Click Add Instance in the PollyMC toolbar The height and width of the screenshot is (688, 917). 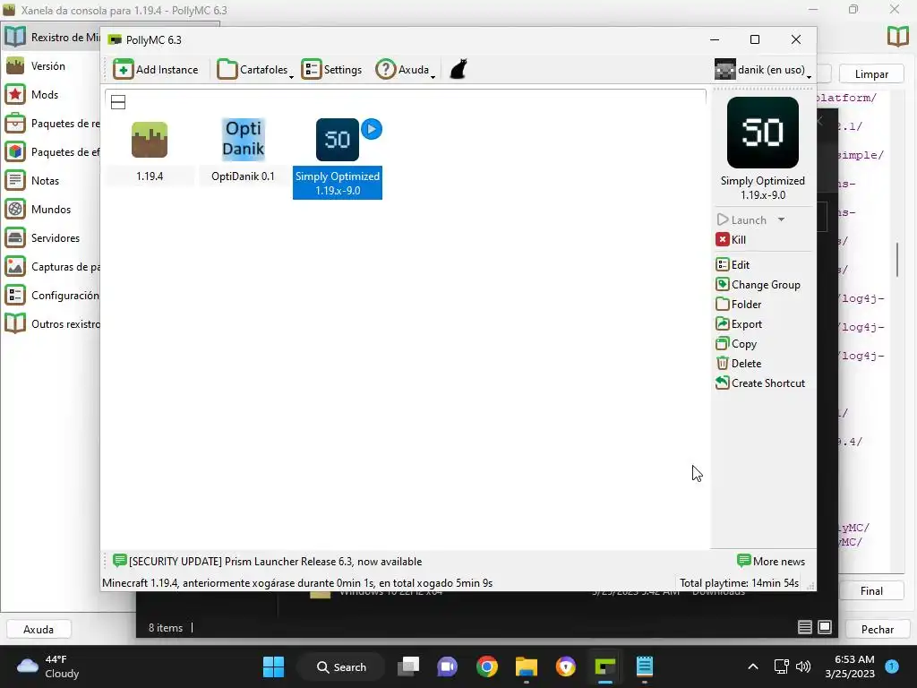156,70
